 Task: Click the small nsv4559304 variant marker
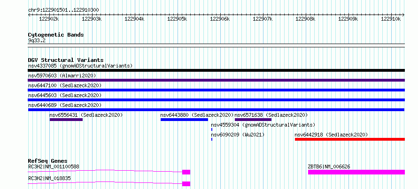pyautogui.click(x=212, y=129)
